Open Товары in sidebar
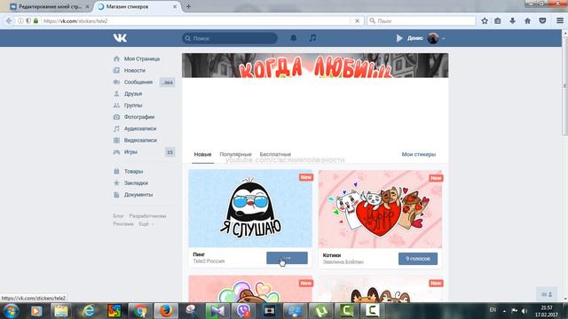Image resolution: width=568 pixels, height=319 pixels. click(133, 171)
